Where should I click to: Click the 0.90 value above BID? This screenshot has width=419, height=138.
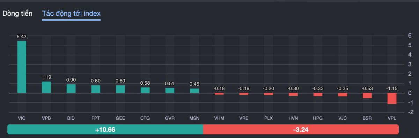point(71,80)
